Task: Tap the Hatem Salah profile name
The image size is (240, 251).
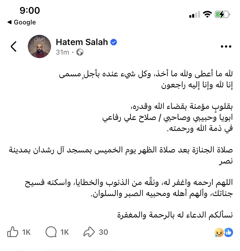Action: tap(82, 42)
